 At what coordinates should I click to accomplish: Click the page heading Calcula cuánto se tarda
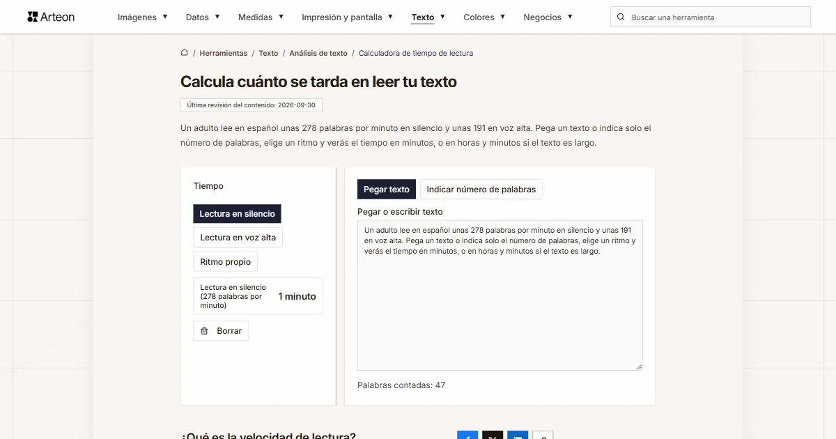pyautogui.click(x=318, y=82)
